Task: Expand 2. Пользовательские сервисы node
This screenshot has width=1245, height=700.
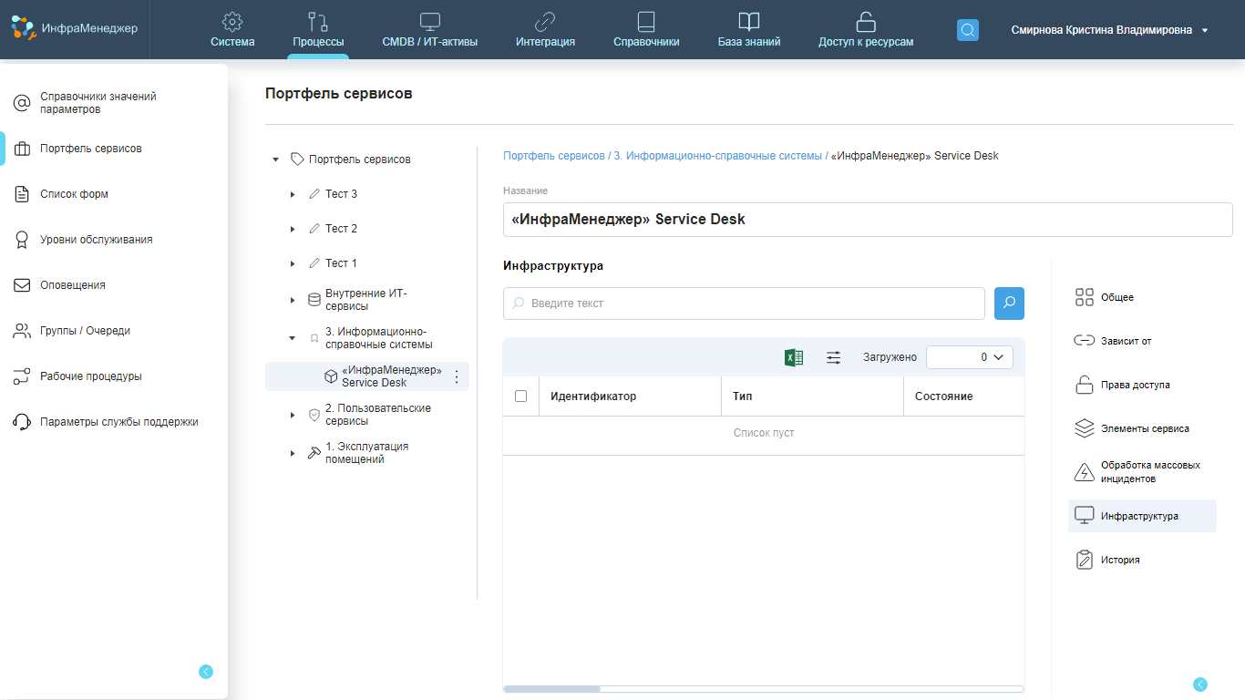Action: [x=293, y=415]
